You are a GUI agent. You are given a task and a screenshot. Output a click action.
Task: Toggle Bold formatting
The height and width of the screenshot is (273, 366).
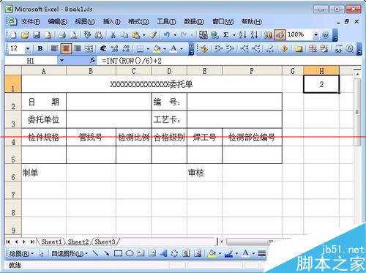click(40, 48)
